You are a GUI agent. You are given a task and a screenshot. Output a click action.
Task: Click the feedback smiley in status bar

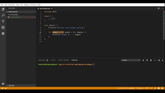[x=159, y=88]
